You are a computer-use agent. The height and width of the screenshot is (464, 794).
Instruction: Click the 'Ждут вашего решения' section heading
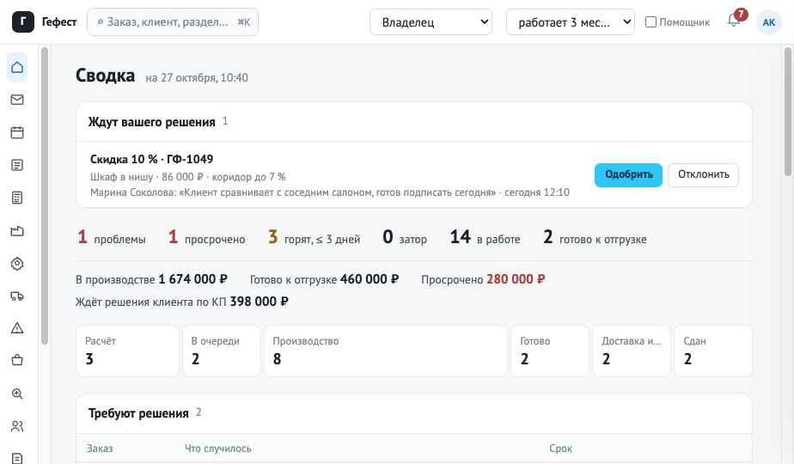151,122
